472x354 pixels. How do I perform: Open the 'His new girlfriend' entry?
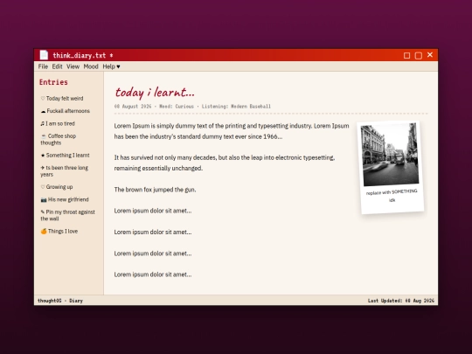pyautogui.click(x=65, y=199)
